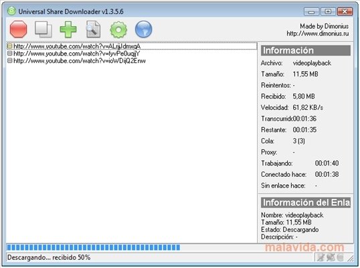Click the 'Nombre: videoplayback' line
This screenshot has width=360, height=268.
pos(292,215)
